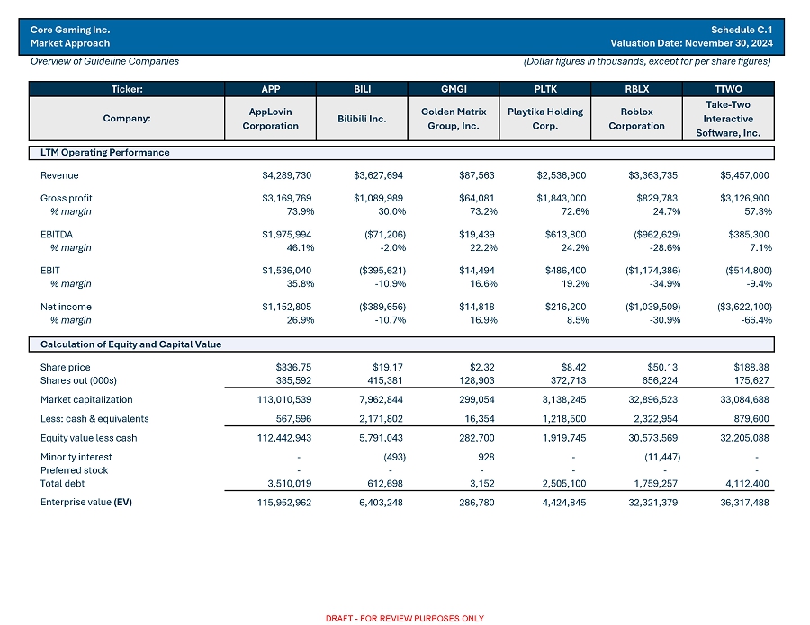Click the BILI ticker header cell
The width and height of the screenshot is (810, 625).
click(x=362, y=89)
